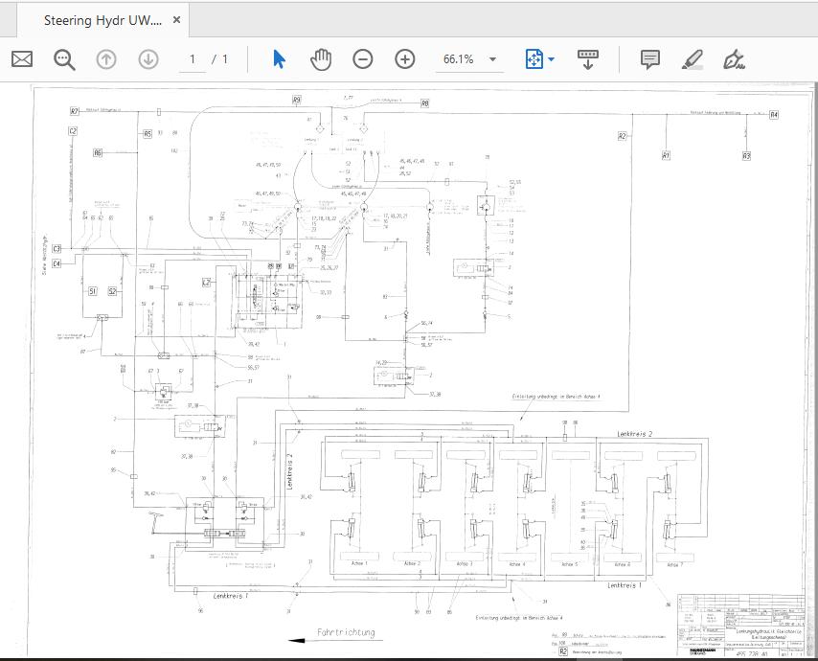Click the email envelope icon

[21, 59]
